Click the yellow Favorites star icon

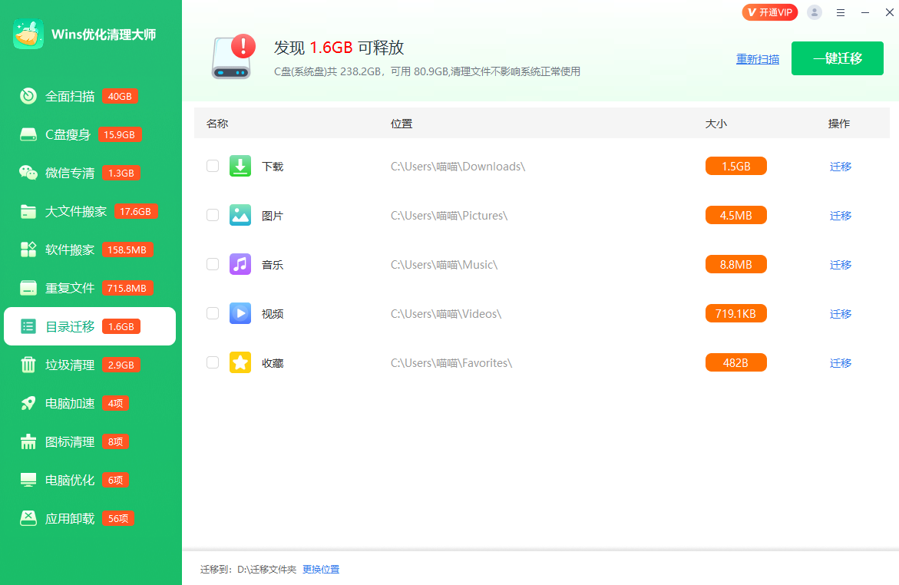coord(240,362)
